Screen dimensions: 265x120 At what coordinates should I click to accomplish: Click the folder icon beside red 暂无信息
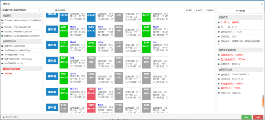2,73
